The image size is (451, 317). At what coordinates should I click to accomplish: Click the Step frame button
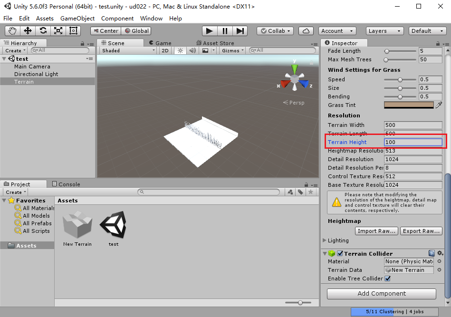[240, 31]
